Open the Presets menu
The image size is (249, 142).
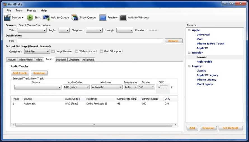pyautogui.click(x=31, y=10)
